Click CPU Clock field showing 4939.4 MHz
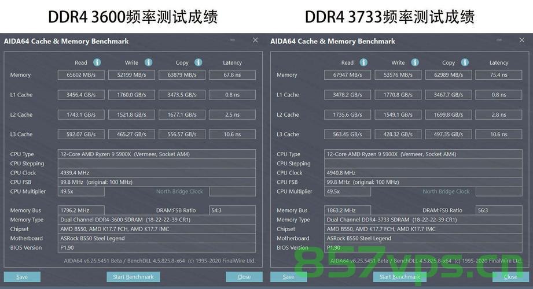 pos(157,173)
